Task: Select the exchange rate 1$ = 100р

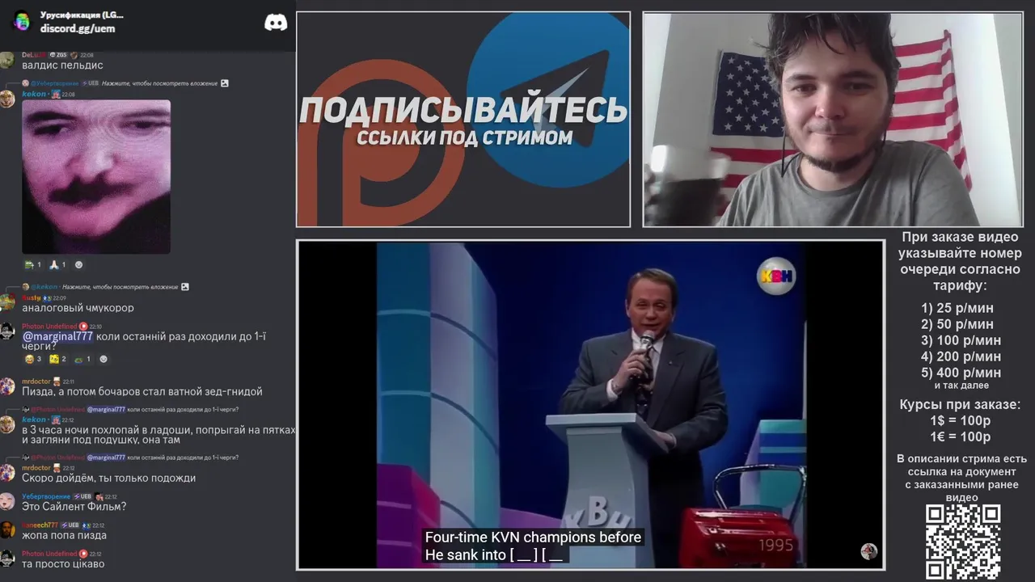Action: 961,420
